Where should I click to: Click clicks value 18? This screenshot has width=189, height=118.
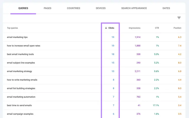tap(113, 54)
